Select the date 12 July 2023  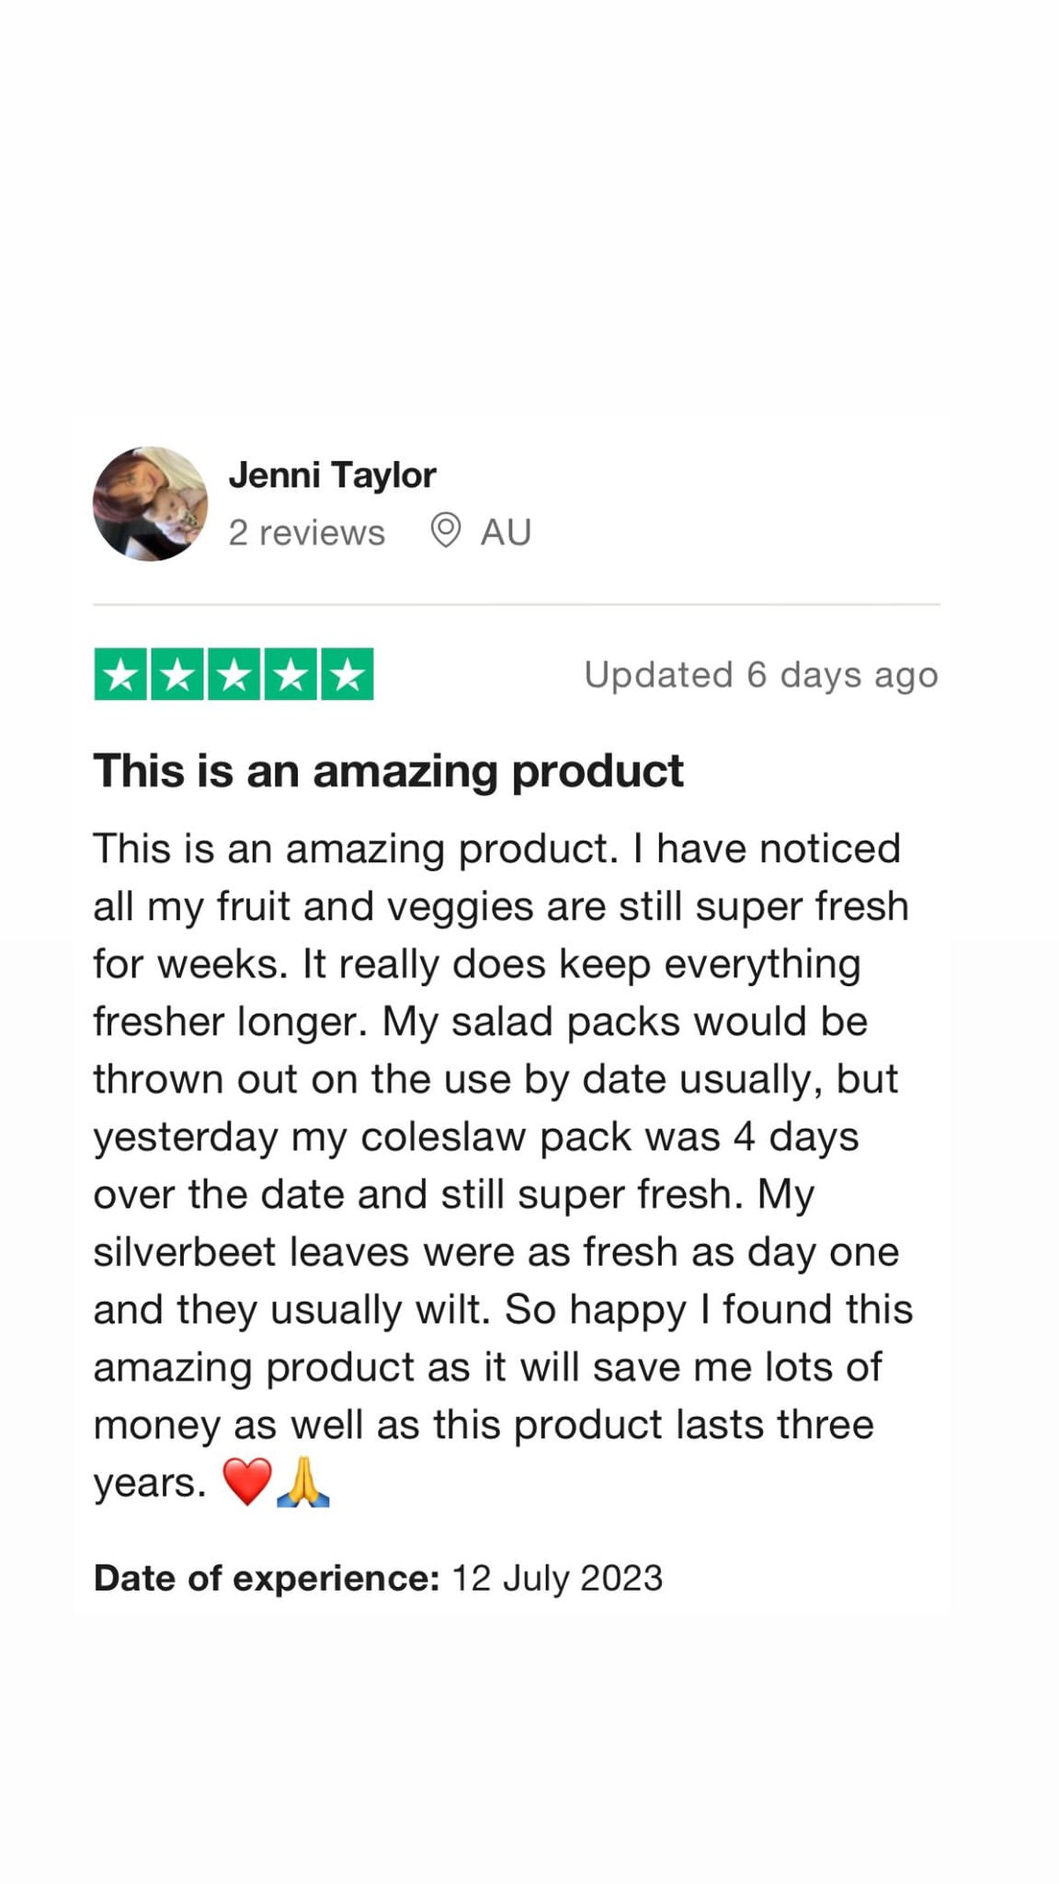(x=557, y=1578)
